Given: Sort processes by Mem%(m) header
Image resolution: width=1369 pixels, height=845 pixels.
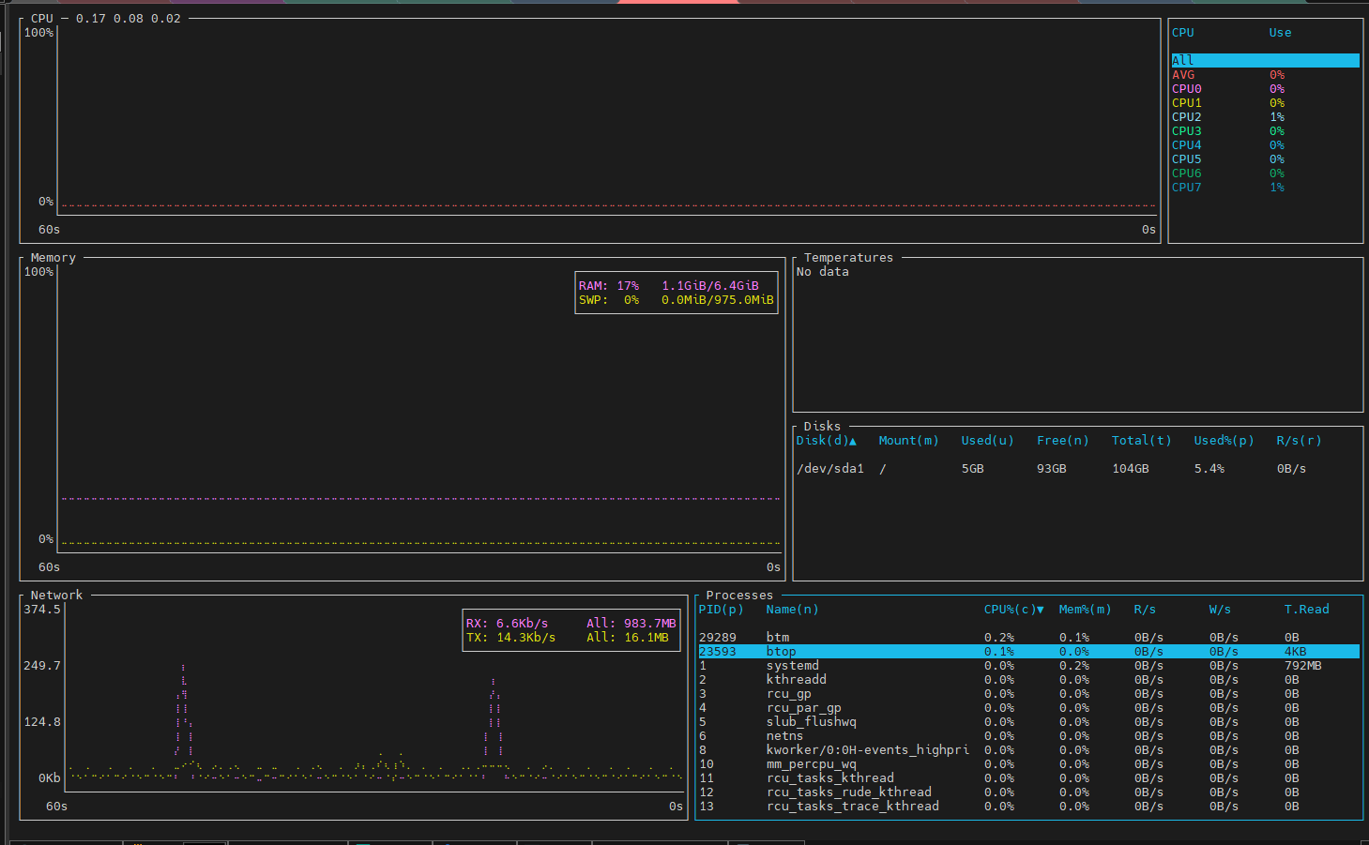Looking at the screenshot, I should click(1085, 609).
